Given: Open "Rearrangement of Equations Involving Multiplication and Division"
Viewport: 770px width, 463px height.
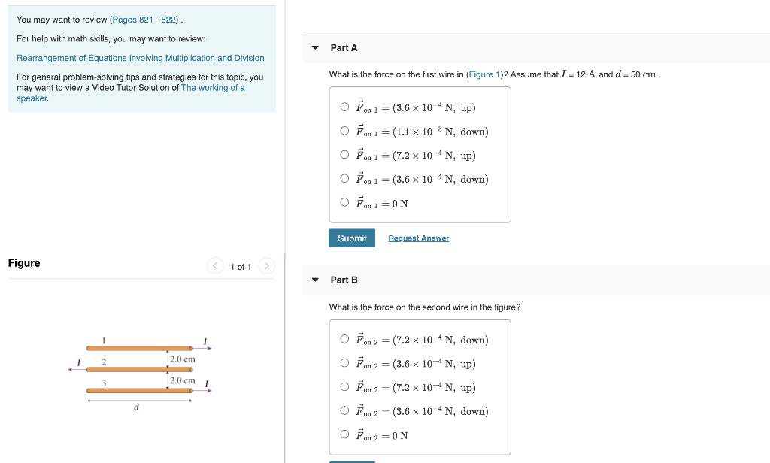Looking at the screenshot, I should pyautogui.click(x=140, y=58).
